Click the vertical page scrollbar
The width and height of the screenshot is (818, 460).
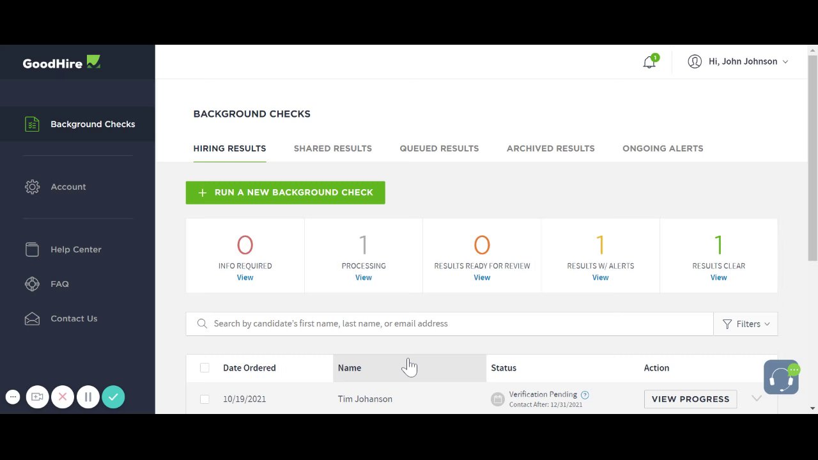(812, 158)
